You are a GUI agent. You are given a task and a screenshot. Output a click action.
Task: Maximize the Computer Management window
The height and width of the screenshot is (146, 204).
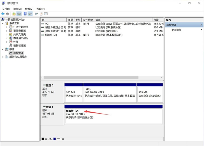[x=189, y=3]
